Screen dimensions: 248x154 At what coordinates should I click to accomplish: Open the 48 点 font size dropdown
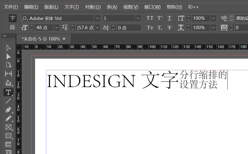click(x=57, y=28)
